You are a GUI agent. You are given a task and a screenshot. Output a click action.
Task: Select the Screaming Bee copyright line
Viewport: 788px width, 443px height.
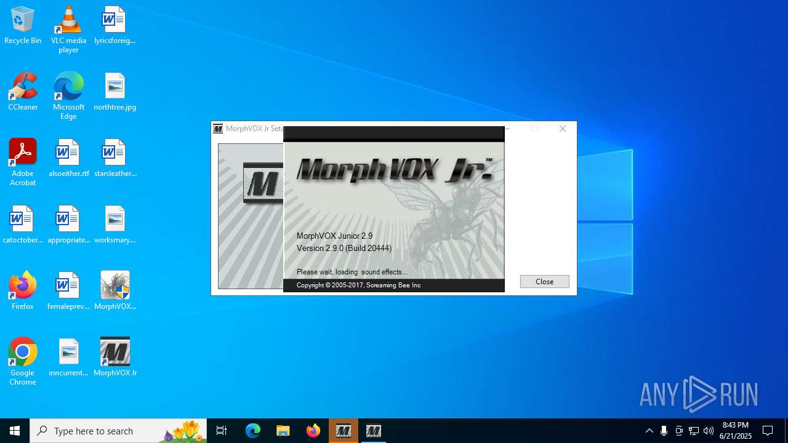[x=358, y=285]
